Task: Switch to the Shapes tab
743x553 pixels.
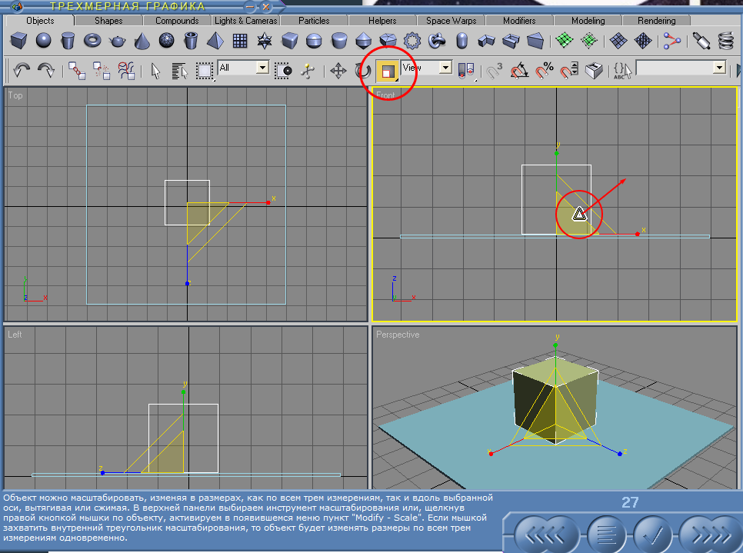Action: tap(108, 20)
